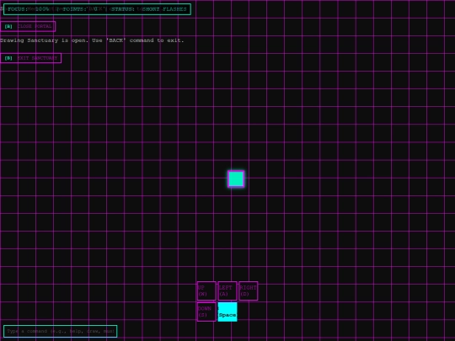Click the LEFT (A) direction button
This screenshot has width=455, height=341.
pyautogui.click(x=227, y=290)
